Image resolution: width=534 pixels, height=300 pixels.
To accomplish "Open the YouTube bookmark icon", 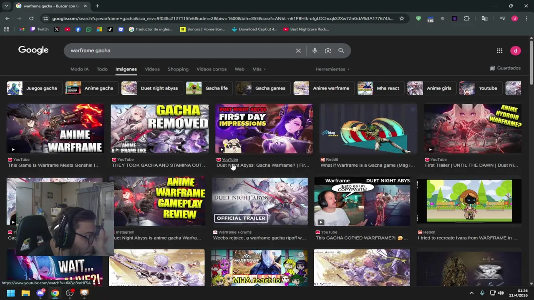I will click(67, 29).
